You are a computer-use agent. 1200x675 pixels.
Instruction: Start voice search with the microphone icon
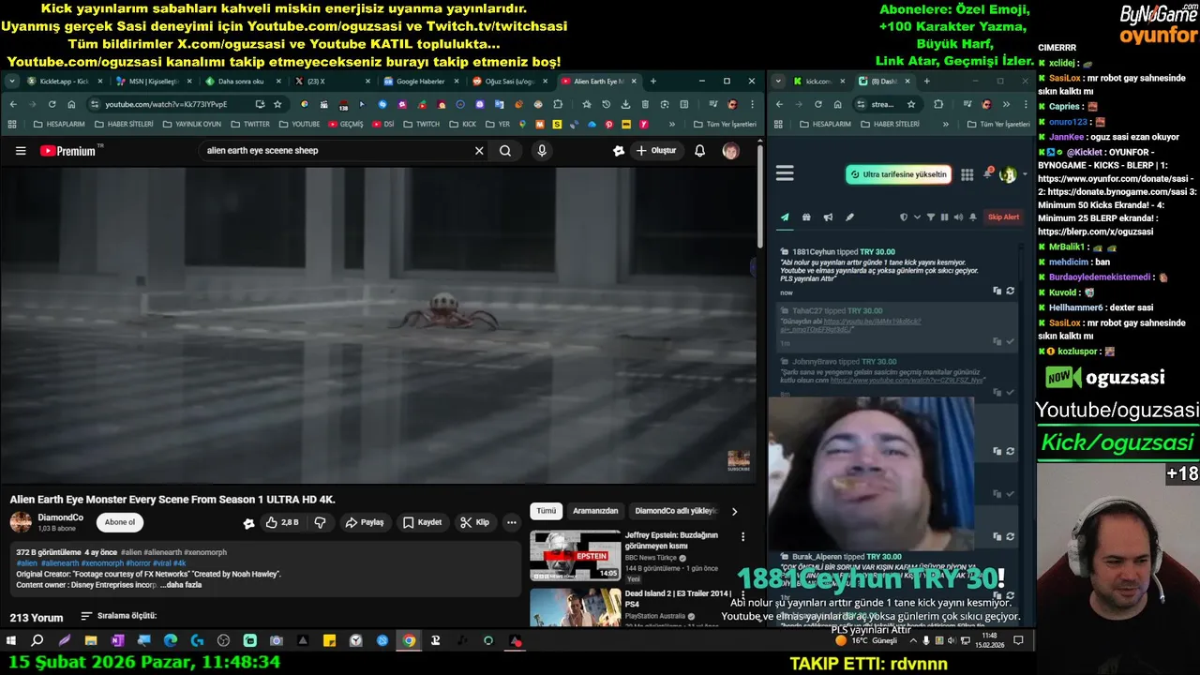pyautogui.click(x=542, y=151)
